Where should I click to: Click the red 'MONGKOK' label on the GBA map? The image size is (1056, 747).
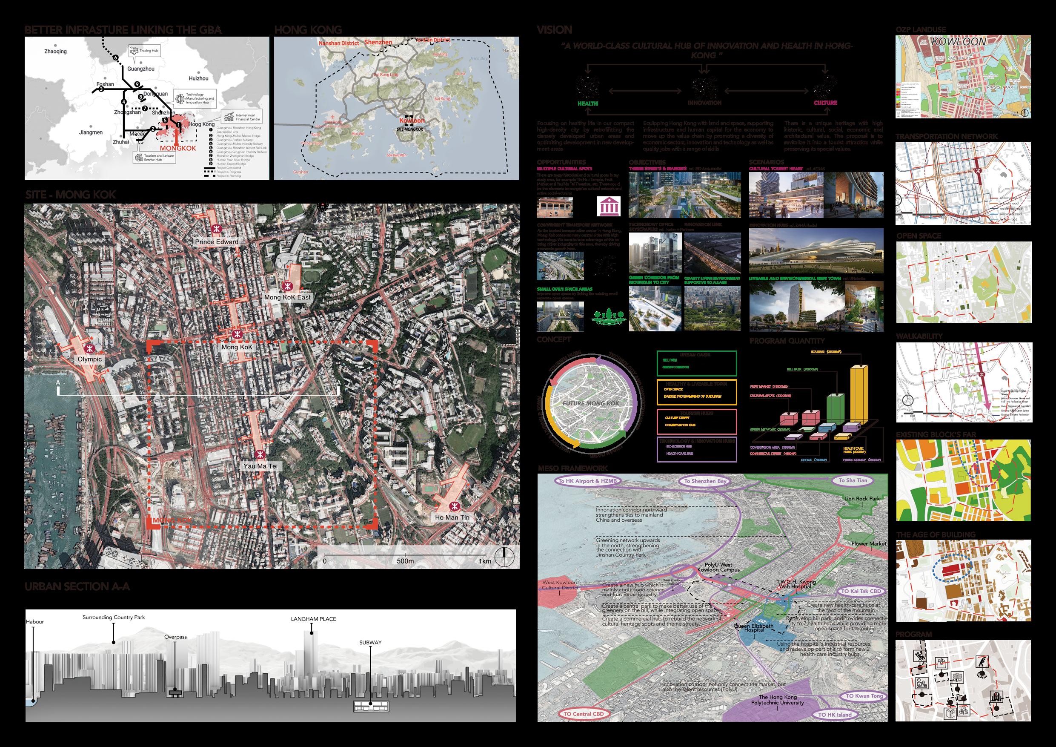[x=178, y=148]
